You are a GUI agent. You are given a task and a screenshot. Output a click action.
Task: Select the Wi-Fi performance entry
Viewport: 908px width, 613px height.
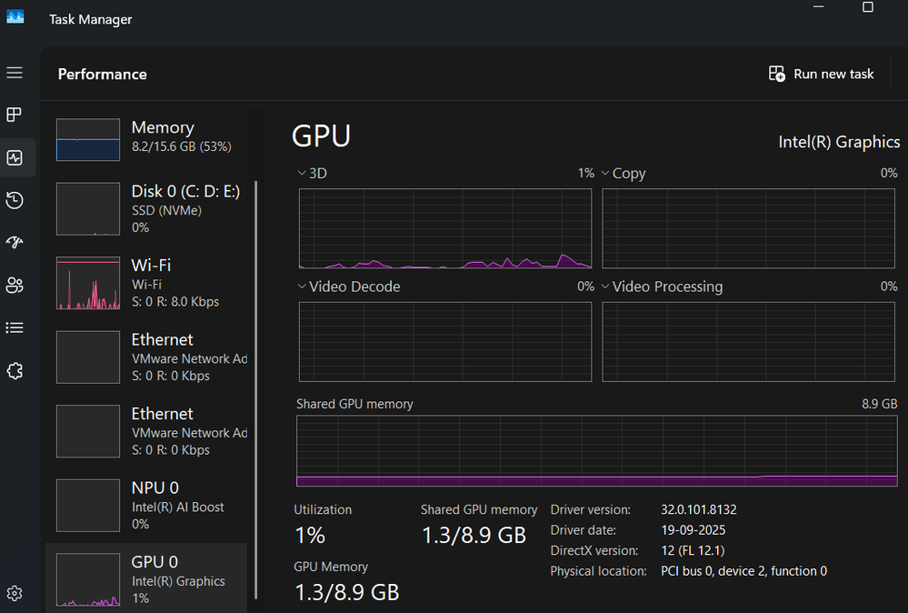tap(145, 283)
